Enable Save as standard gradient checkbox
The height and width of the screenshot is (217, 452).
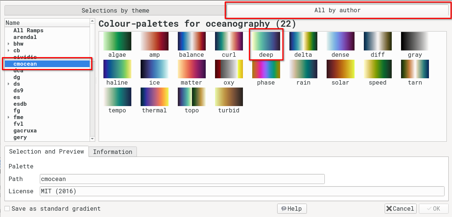7,208
